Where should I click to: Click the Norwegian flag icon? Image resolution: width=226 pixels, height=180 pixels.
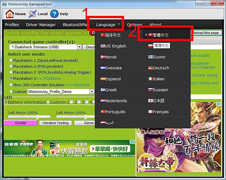(103, 57)
